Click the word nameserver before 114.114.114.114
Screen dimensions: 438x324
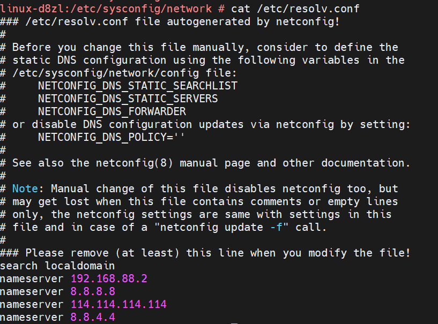pos(32,304)
